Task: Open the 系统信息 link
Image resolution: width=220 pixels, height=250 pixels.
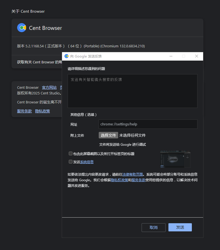Action: [87, 162]
